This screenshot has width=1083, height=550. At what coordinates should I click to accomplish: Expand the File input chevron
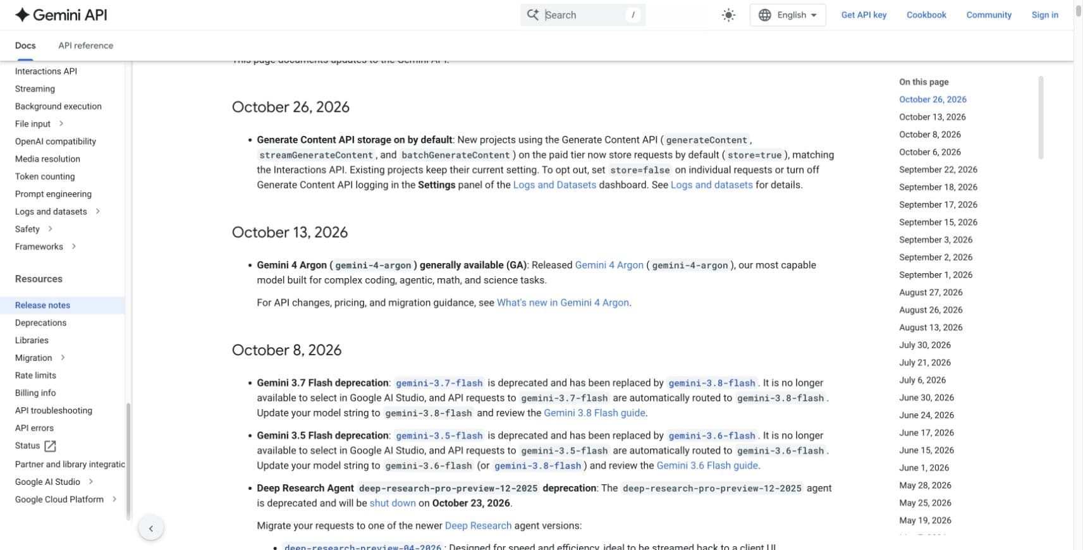click(x=61, y=124)
